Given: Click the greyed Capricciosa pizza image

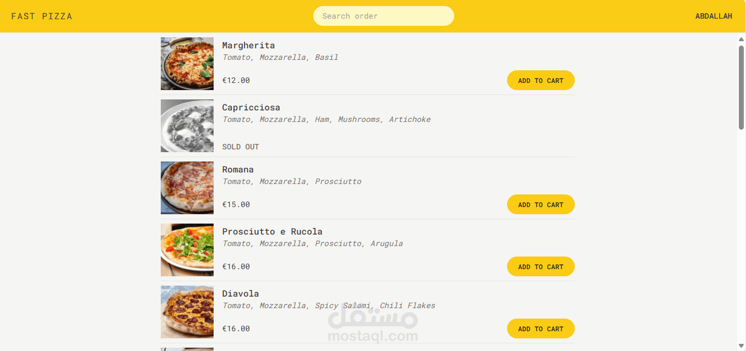Looking at the screenshot, I should pyautogui.click(x=187, y=126).
